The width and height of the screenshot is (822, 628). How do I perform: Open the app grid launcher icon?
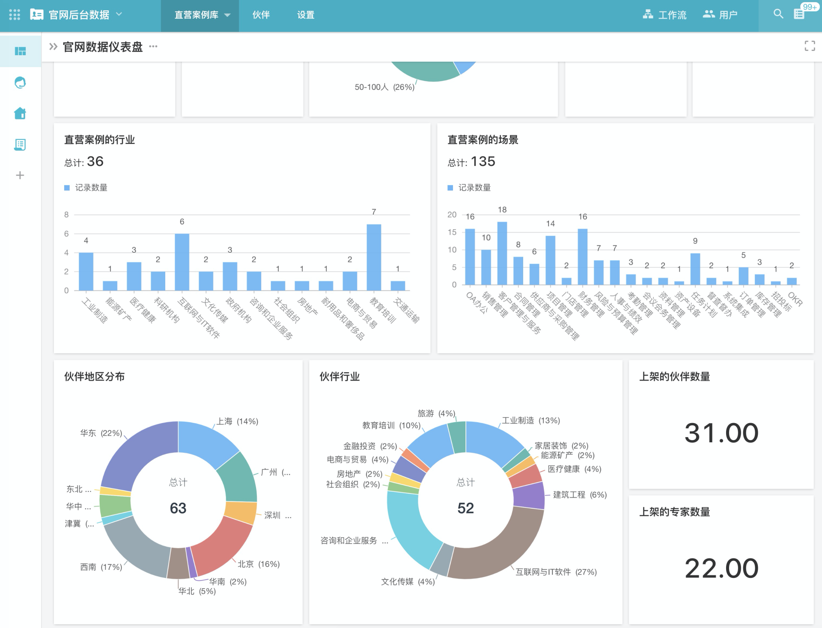click(x=15, y=15)
